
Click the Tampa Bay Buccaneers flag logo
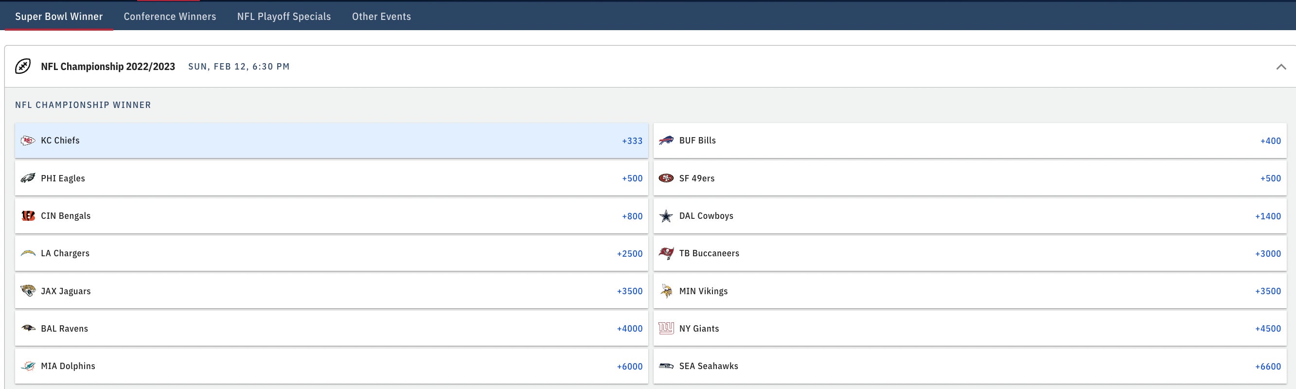666,254
